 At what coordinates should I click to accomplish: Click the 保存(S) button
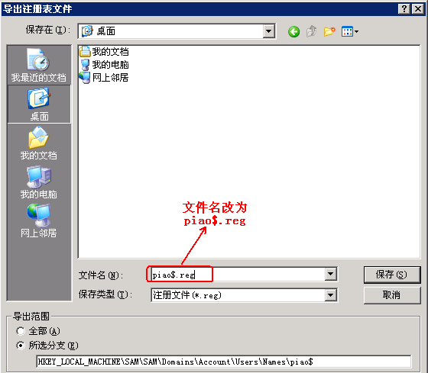point(392,275)
